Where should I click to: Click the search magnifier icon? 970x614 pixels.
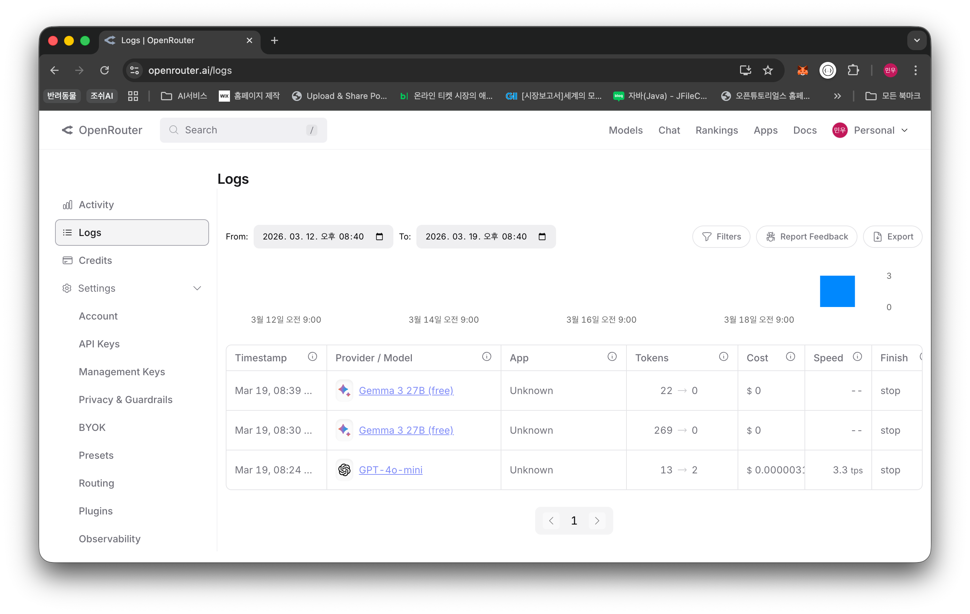tap(174, 130)
